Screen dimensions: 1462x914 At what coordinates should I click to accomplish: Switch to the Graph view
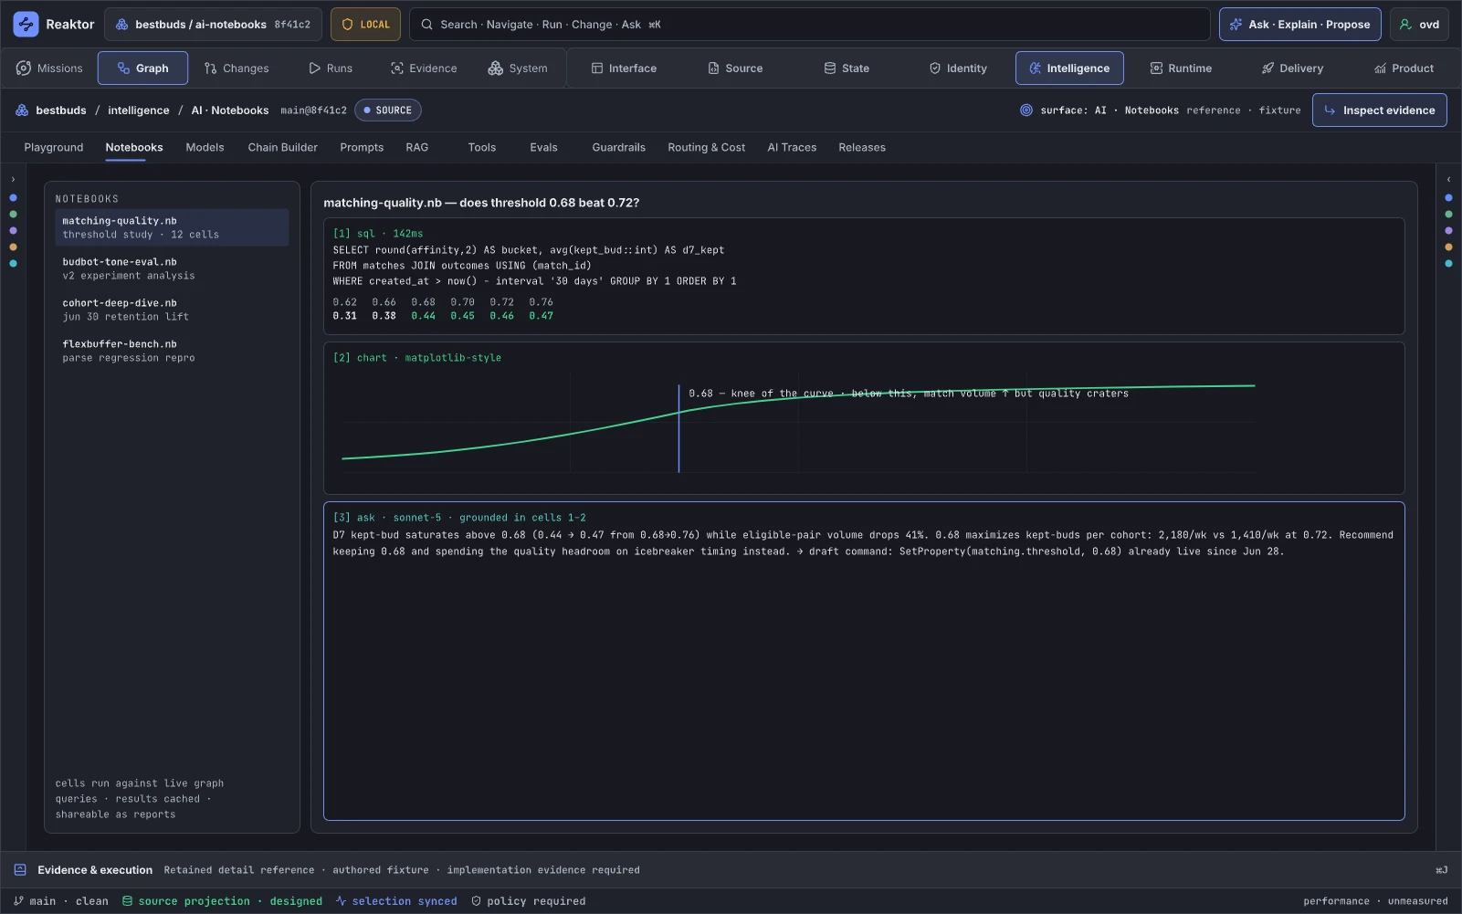pyautogui.click(x=142, y=68)
